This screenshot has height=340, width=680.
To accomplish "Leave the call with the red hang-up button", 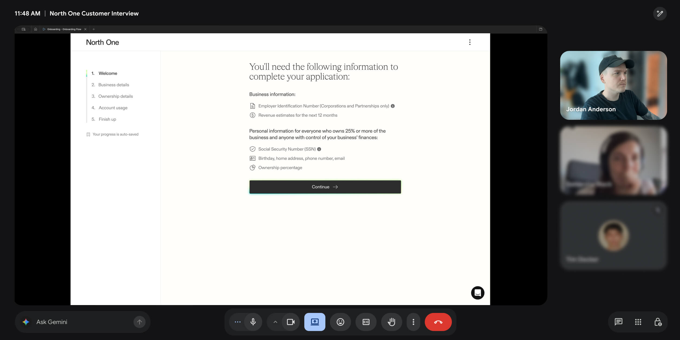I will point(438,322).
